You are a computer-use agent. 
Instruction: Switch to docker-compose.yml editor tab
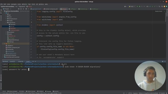click(51, 9)
